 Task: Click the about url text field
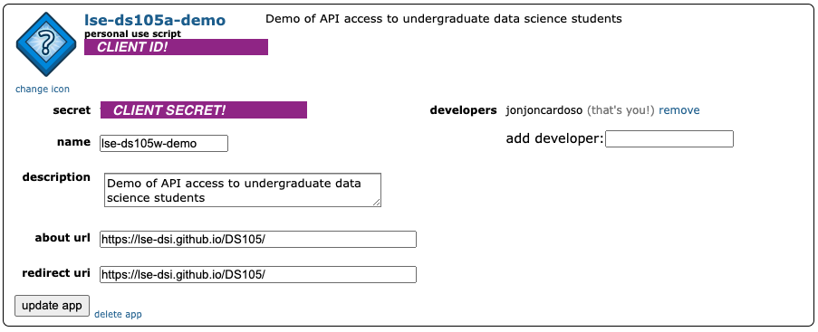[x=257, y=239]
